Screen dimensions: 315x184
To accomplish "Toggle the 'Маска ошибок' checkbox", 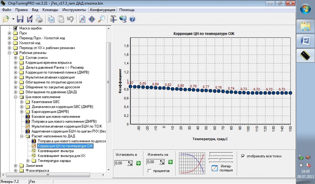I will tap(15, 28).
